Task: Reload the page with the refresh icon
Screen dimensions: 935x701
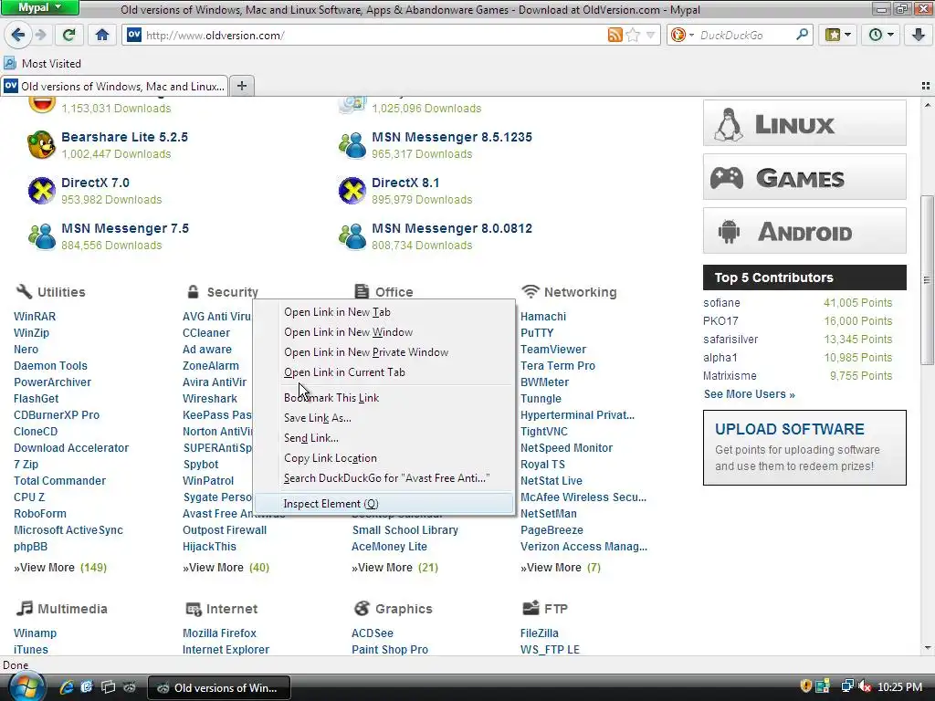Action: pos(69,36)
